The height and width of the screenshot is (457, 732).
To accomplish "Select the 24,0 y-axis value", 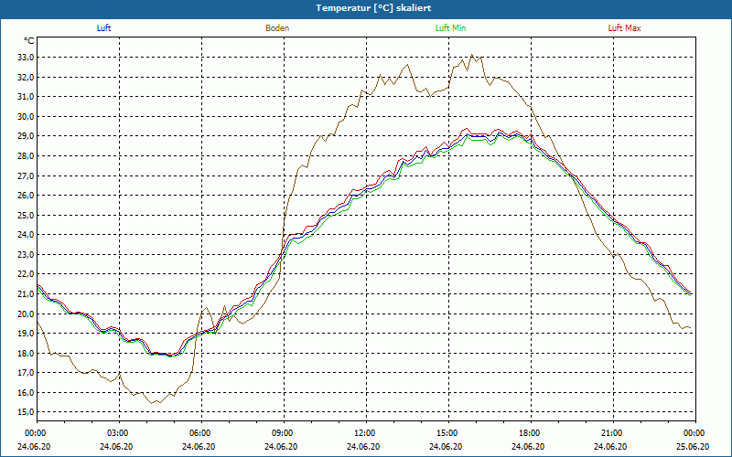I will point(25,235).
